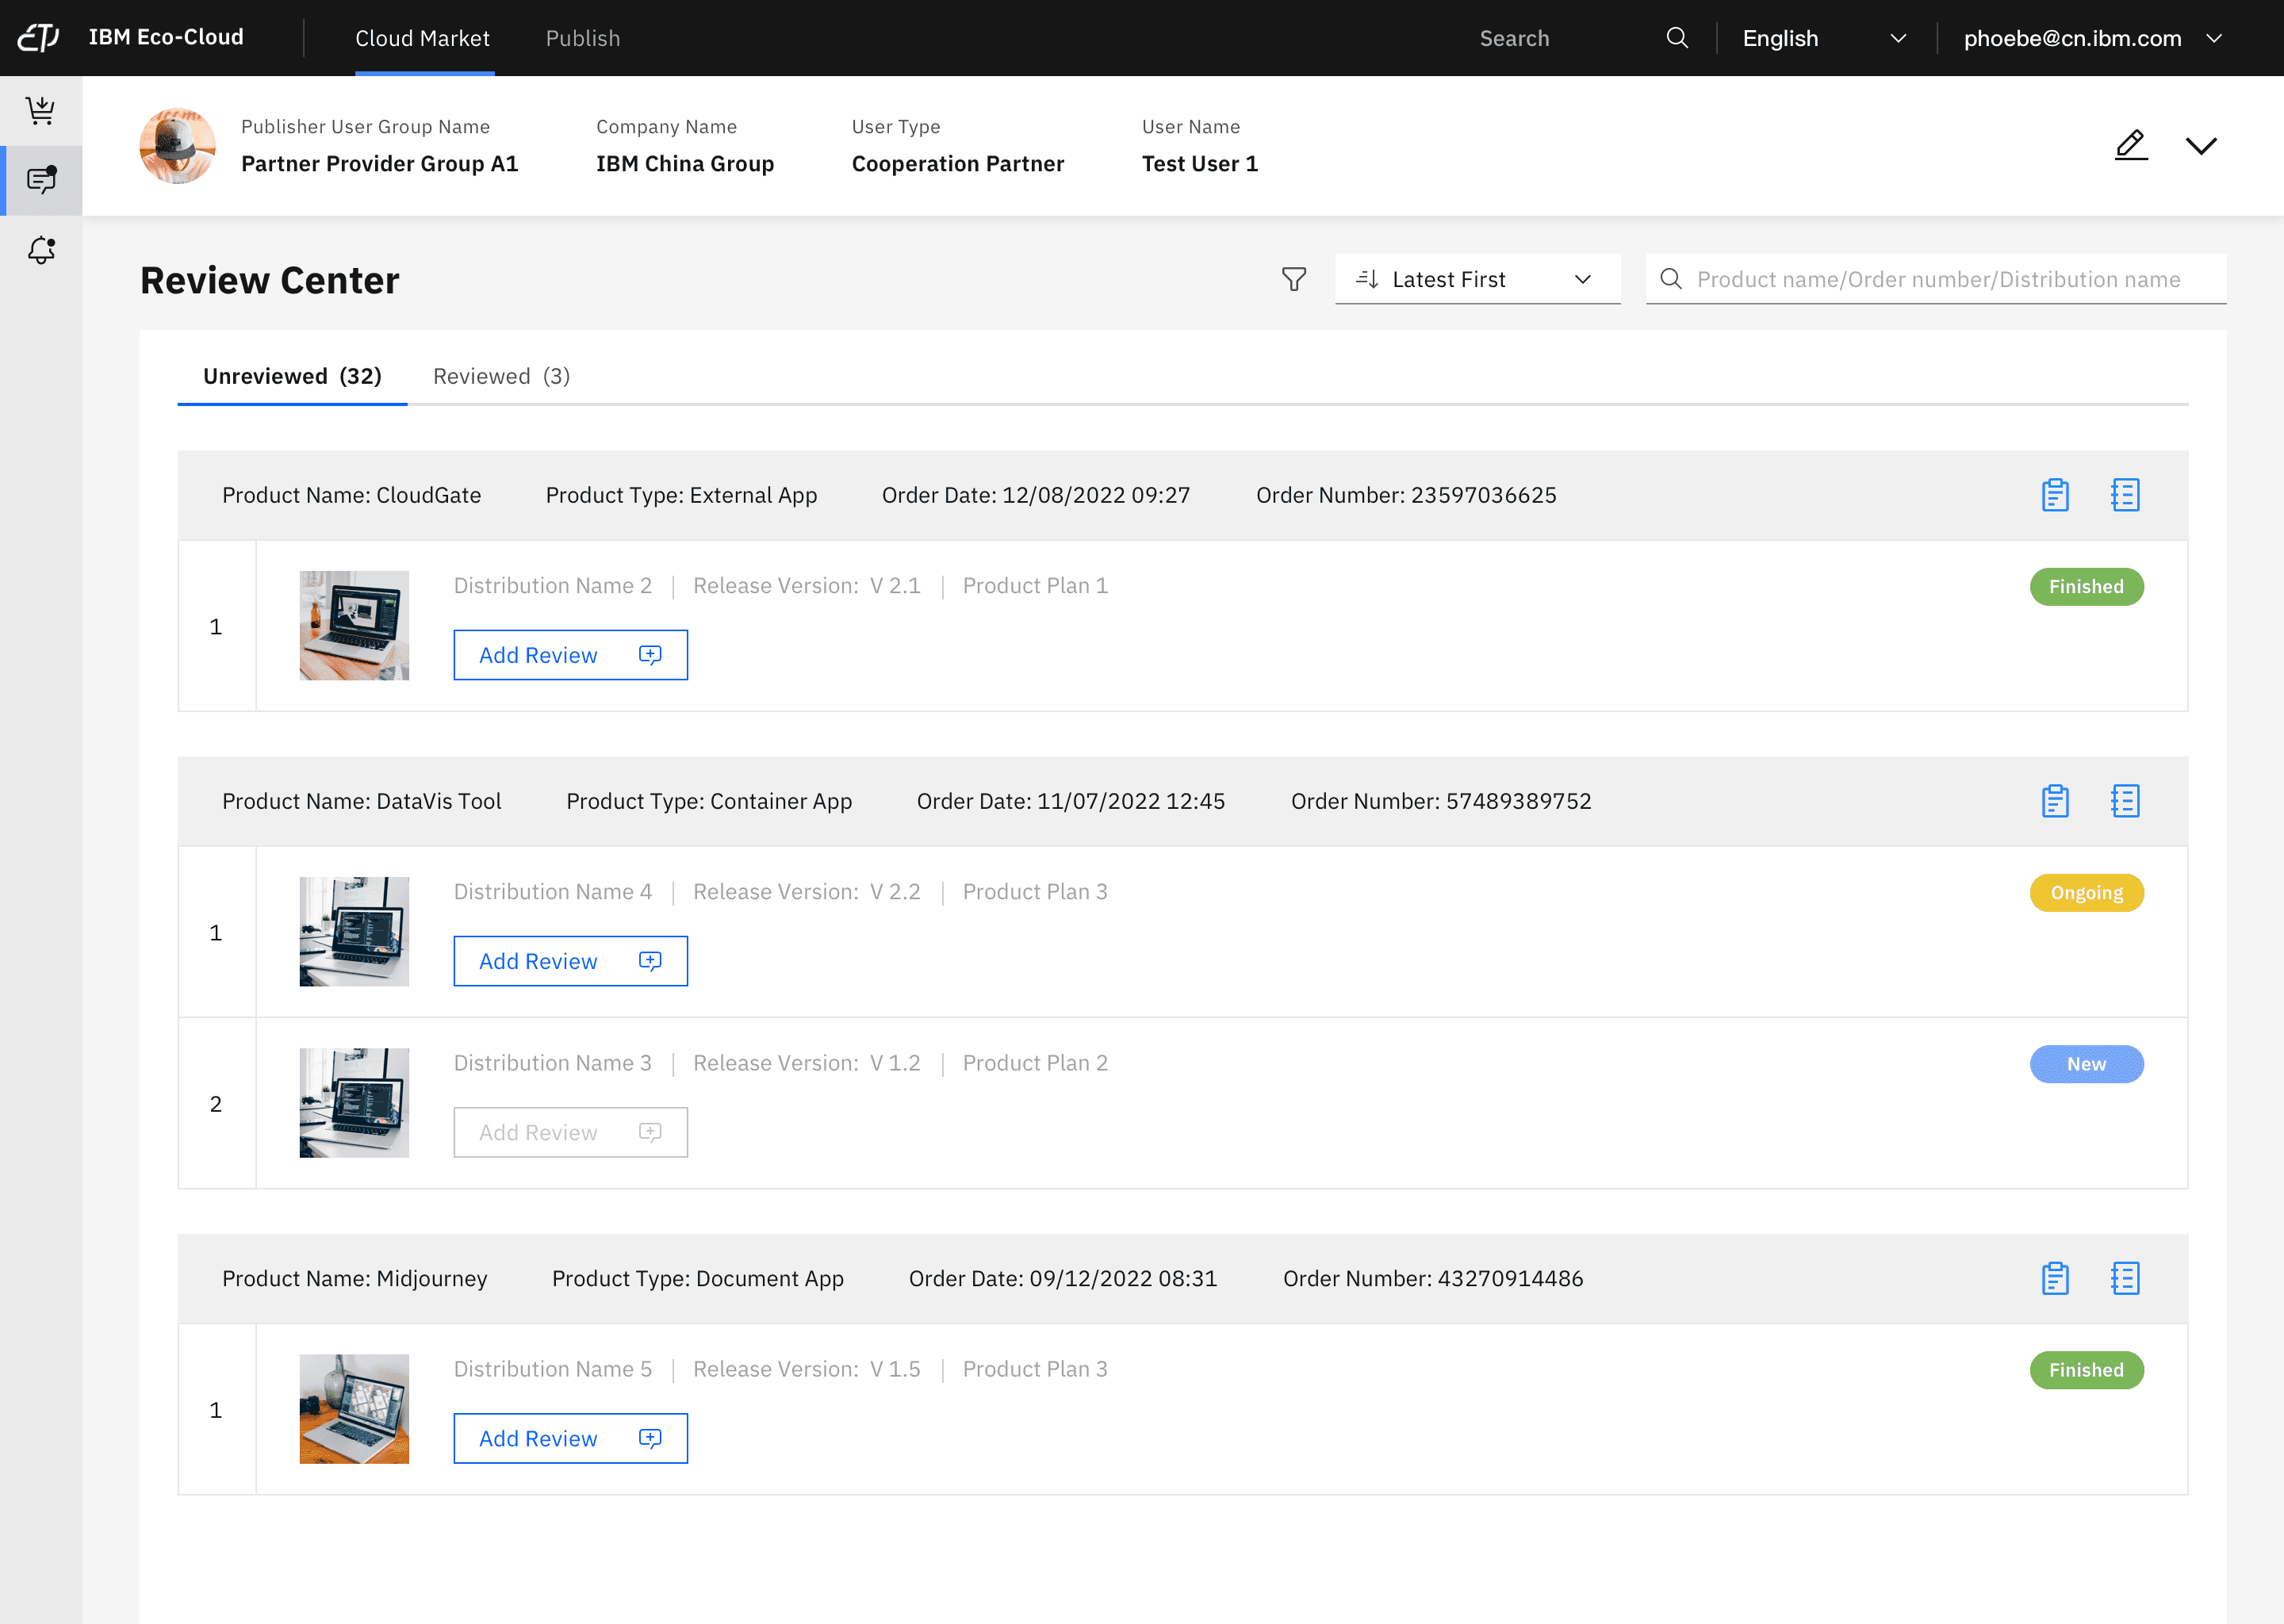Click the Distribution Name 4 product thumbnail
Screen dimensions: 2284x1624
(354, 931)
